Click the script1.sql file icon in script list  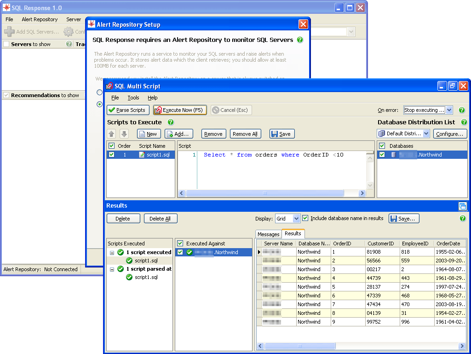pyautogui.click(x=142, y=155)
